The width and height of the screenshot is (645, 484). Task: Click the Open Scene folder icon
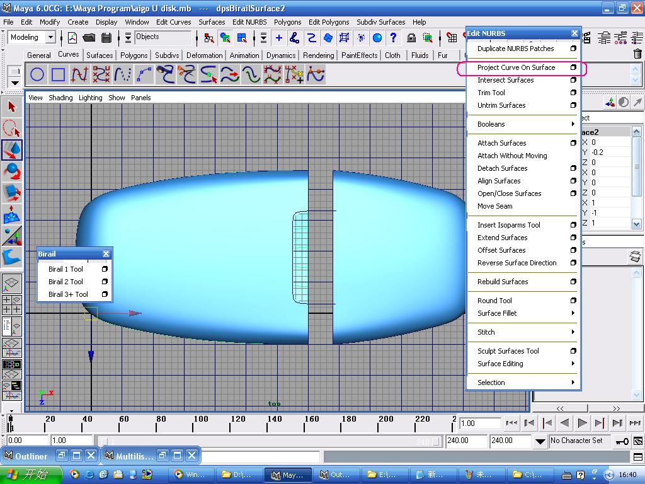pos(89,38)
